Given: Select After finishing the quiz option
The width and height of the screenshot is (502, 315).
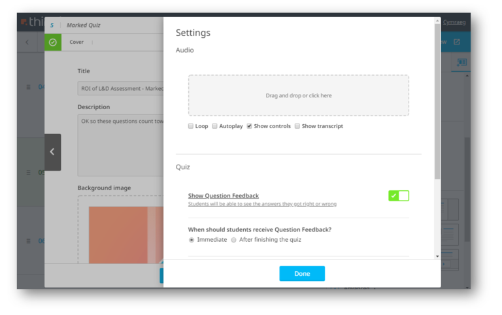Looking at the screenshot, I should [x=234, y=240].
